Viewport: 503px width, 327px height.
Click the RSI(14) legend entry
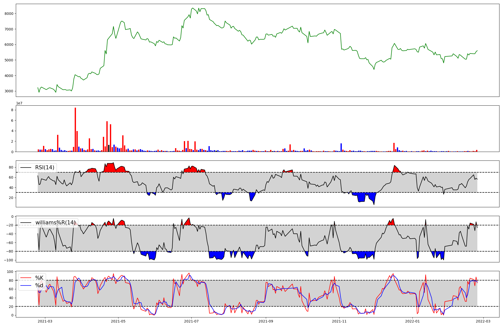pos(45,168)
